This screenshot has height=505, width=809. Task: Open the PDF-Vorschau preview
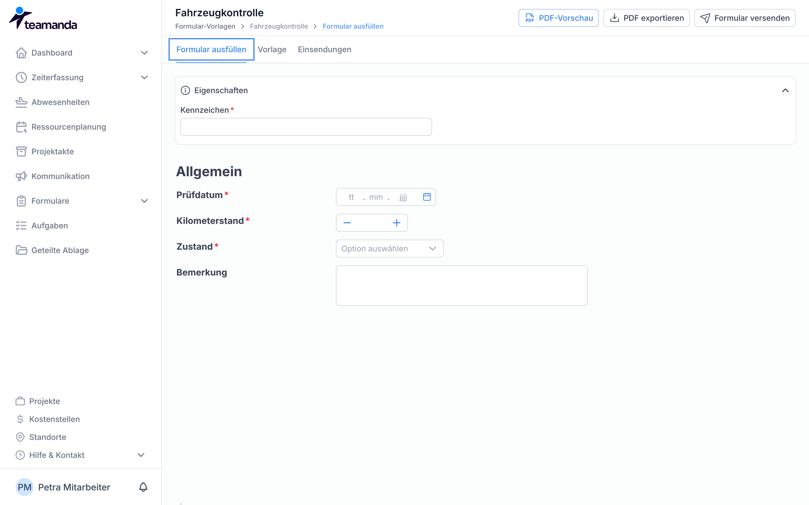pyautogui.click(x=559, y=18)
